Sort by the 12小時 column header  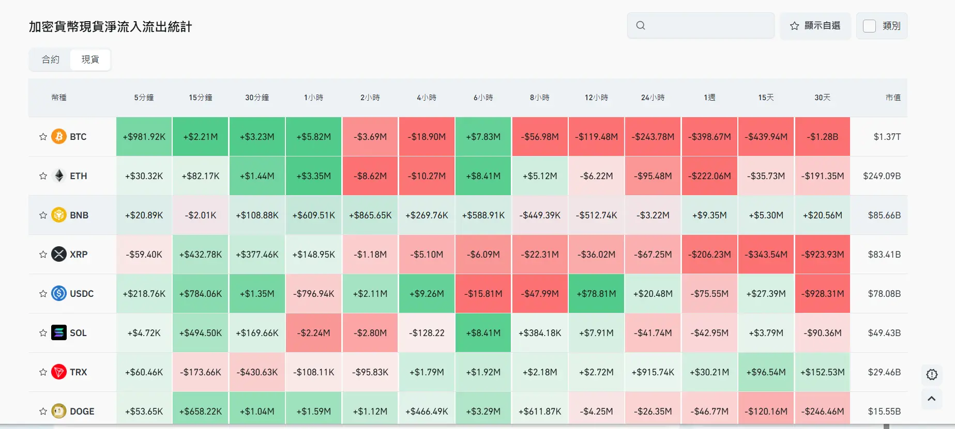[x=596, y=98]
